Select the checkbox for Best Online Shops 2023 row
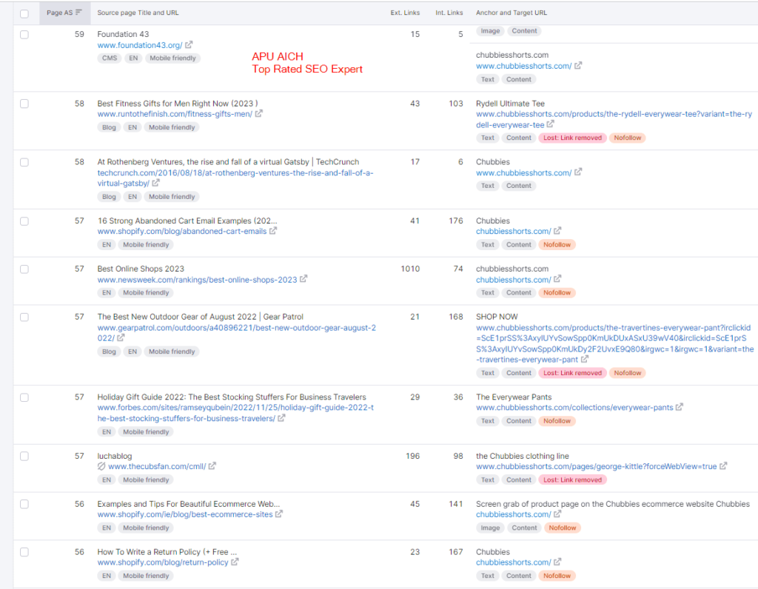This screenshot has height=589, width=758. 24,269
